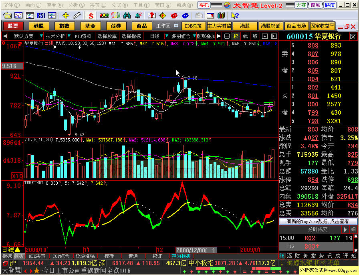Screen dimensions: 359x275
Task: Click the 港股权证 button
Action: [x=271, y=26]
